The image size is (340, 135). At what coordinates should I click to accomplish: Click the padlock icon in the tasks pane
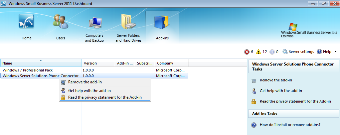tap(254, 102)
